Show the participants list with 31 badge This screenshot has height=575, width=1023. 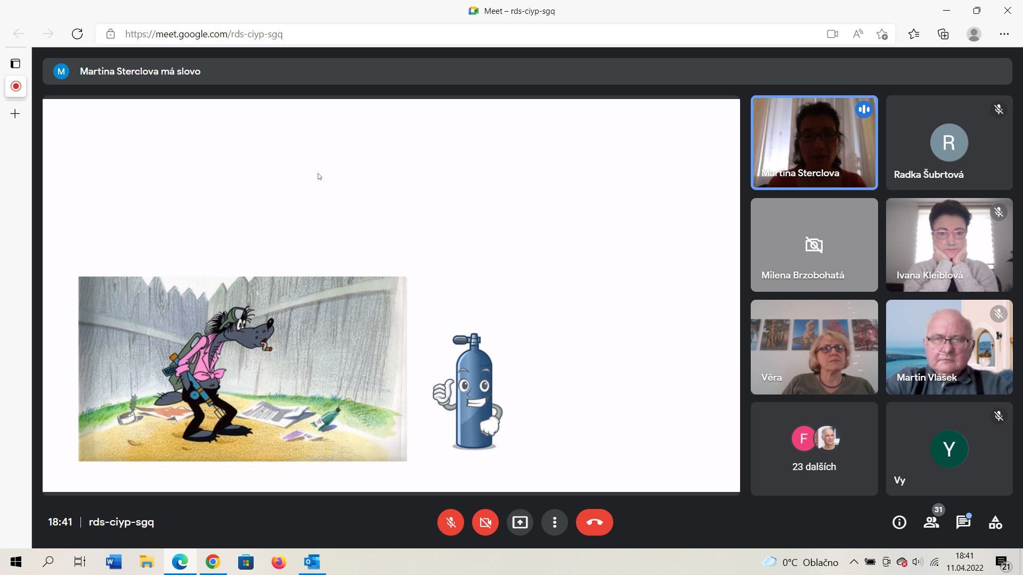[x=931, y=522]
